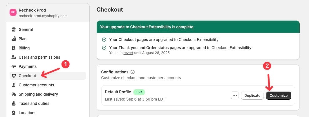This screenshot has width=309, height=117.
Task: Open Shipping and delivery settings
Action: click(38, 94)
